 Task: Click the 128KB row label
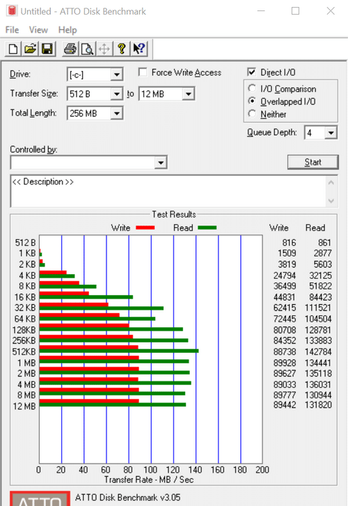point(24,330)
